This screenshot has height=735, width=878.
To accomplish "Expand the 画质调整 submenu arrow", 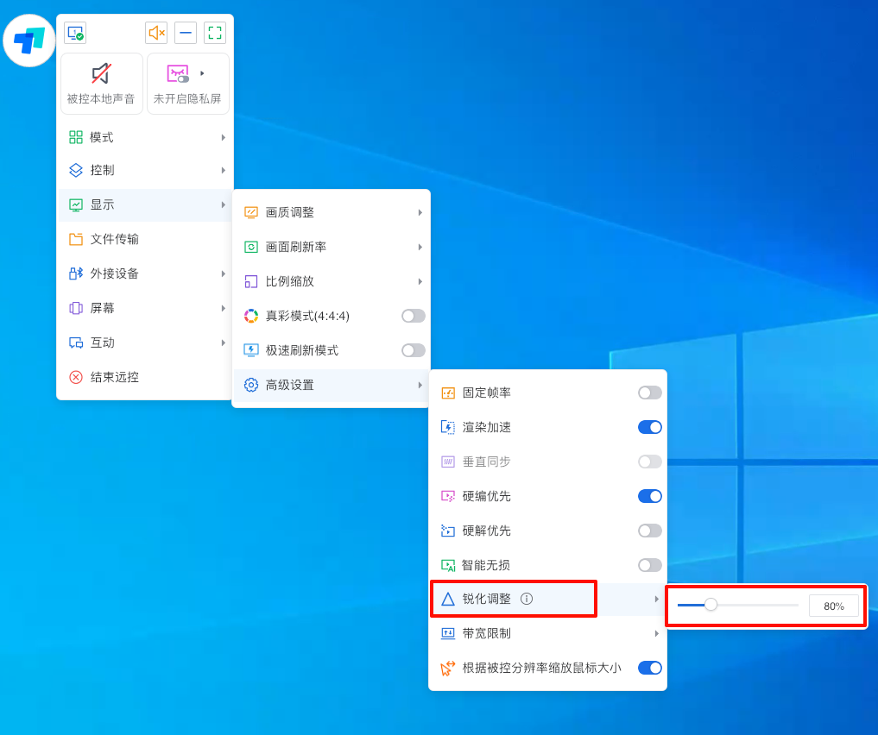I will pyautogui.click(x=420, y=212).
